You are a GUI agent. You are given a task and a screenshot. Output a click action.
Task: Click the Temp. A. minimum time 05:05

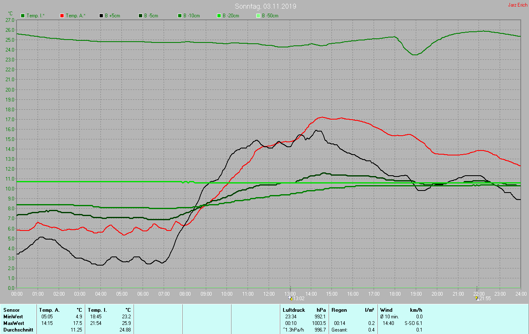47,316
